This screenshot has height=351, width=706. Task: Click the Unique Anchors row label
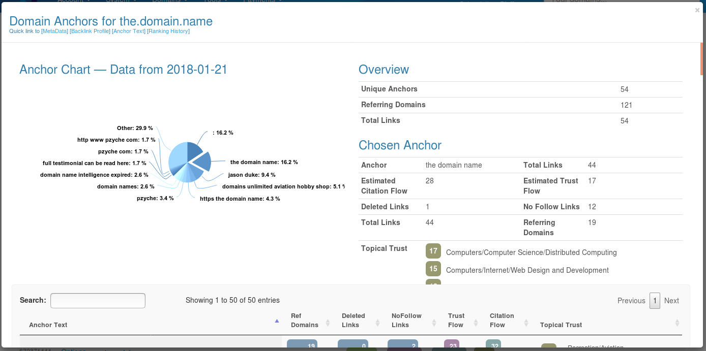(x=389, y=89)
